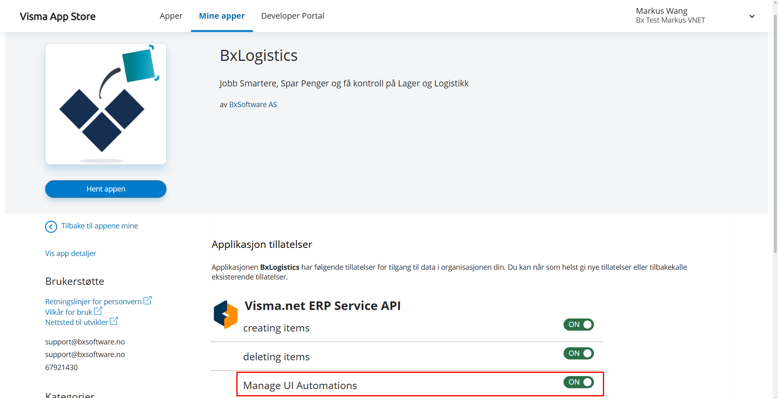The width and height of the screenshot is (778, 398).
Task: Click the Applikasjon tillatelser heading
Action: pyautogui.click(x=262, y=245)
